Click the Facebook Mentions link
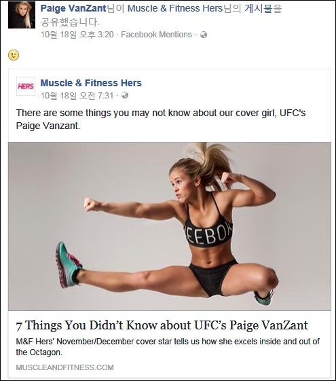The image size is (336, 381). click(x=156, y=35)
